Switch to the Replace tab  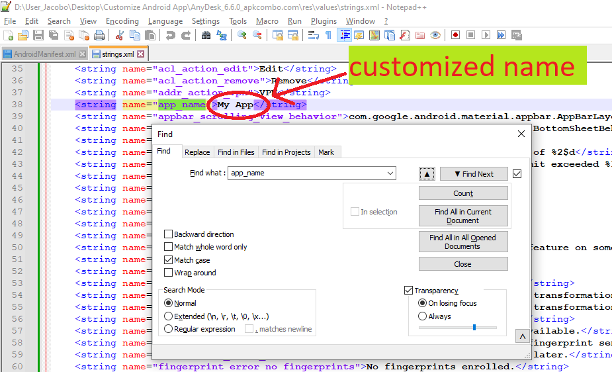coord(197,152)
